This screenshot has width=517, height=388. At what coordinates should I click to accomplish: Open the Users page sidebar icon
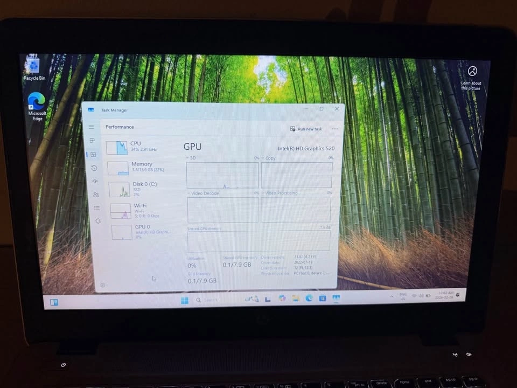coord(96,195)
